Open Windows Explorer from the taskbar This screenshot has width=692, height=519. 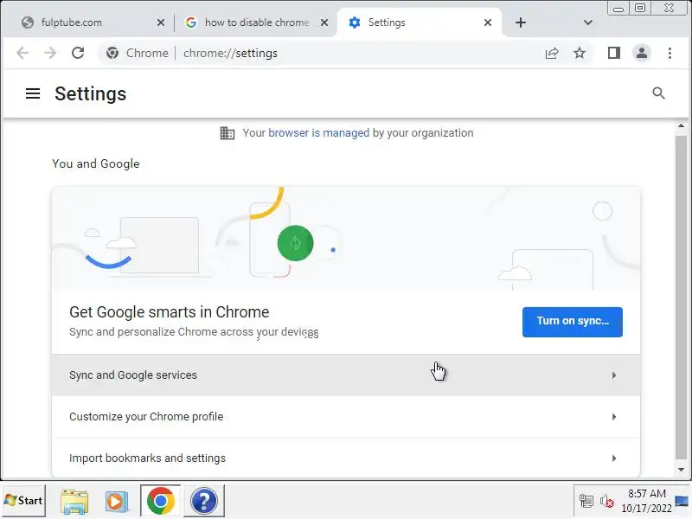74,502
